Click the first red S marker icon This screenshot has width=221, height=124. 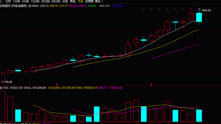57,85
